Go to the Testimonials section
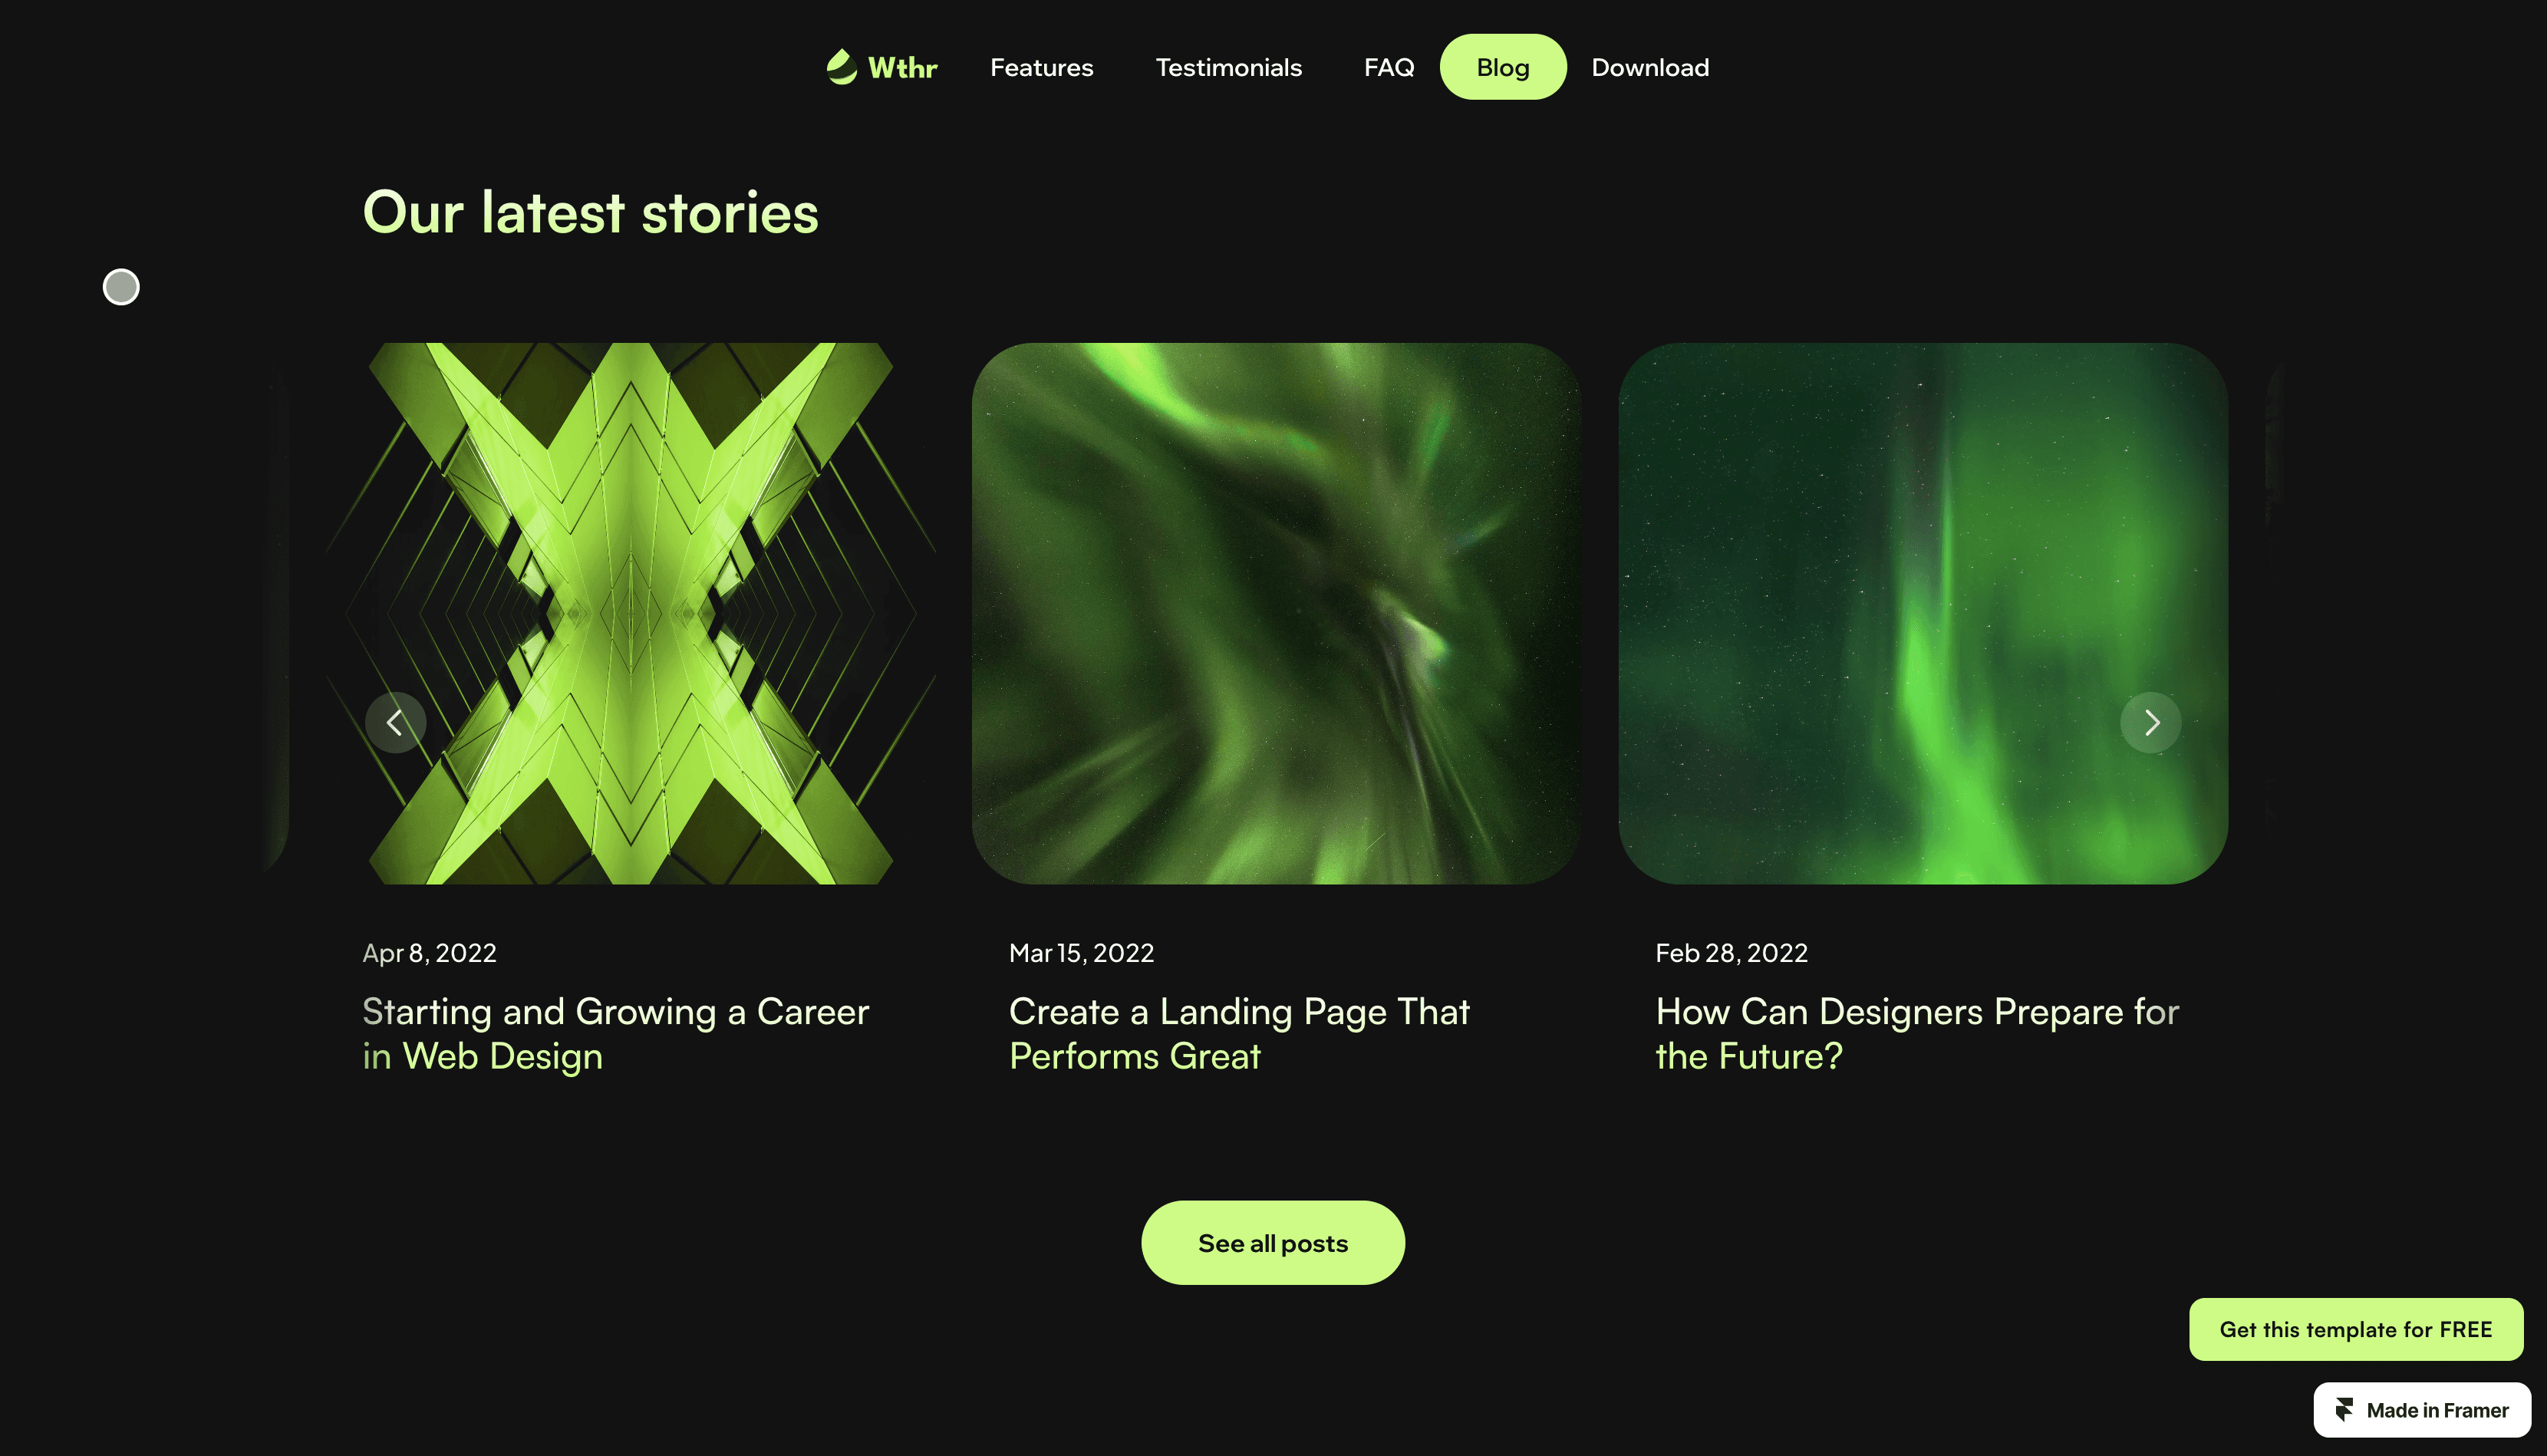Image resolution: width=2547 pixels, height=1456 pixels. pos(1228,67)
